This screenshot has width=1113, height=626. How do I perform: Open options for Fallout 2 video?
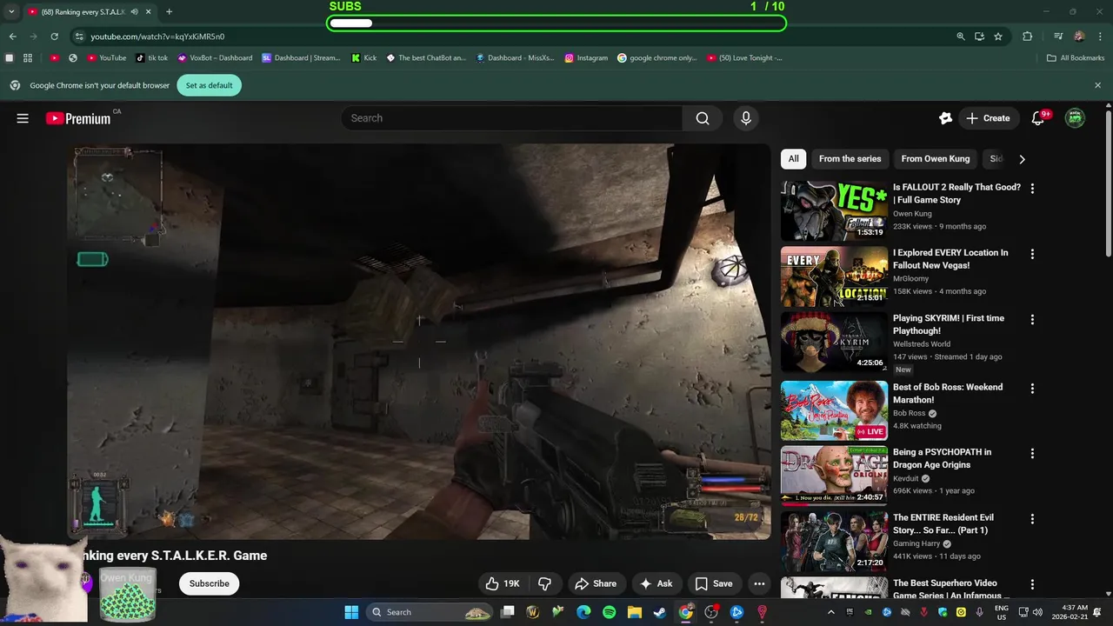point(1032,188)
